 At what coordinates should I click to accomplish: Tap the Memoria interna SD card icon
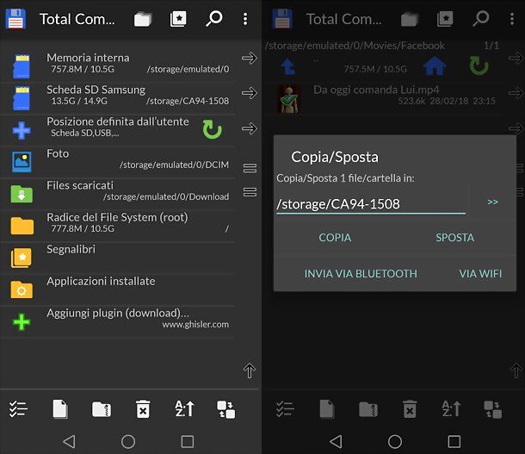point(22,65)
